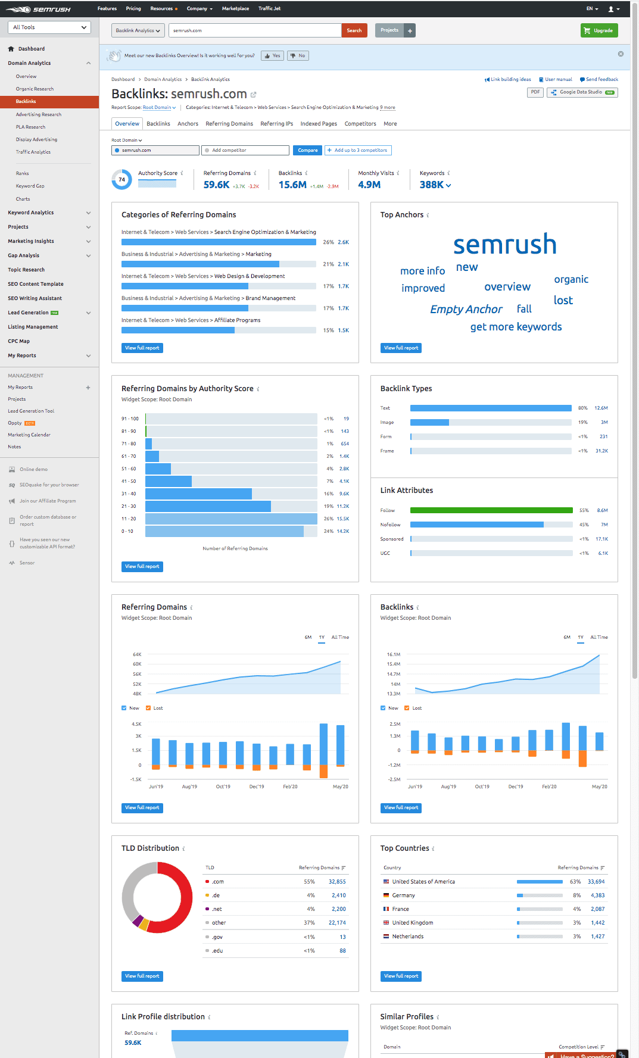Screen dimensions: 639x1058
Task: Click sort icon on TLD Referring Domains column
Action: pos(344,867)
